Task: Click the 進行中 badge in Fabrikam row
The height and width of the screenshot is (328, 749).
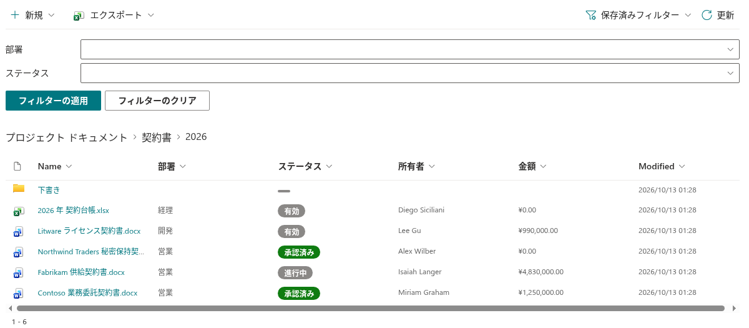Action: point(295,273)
